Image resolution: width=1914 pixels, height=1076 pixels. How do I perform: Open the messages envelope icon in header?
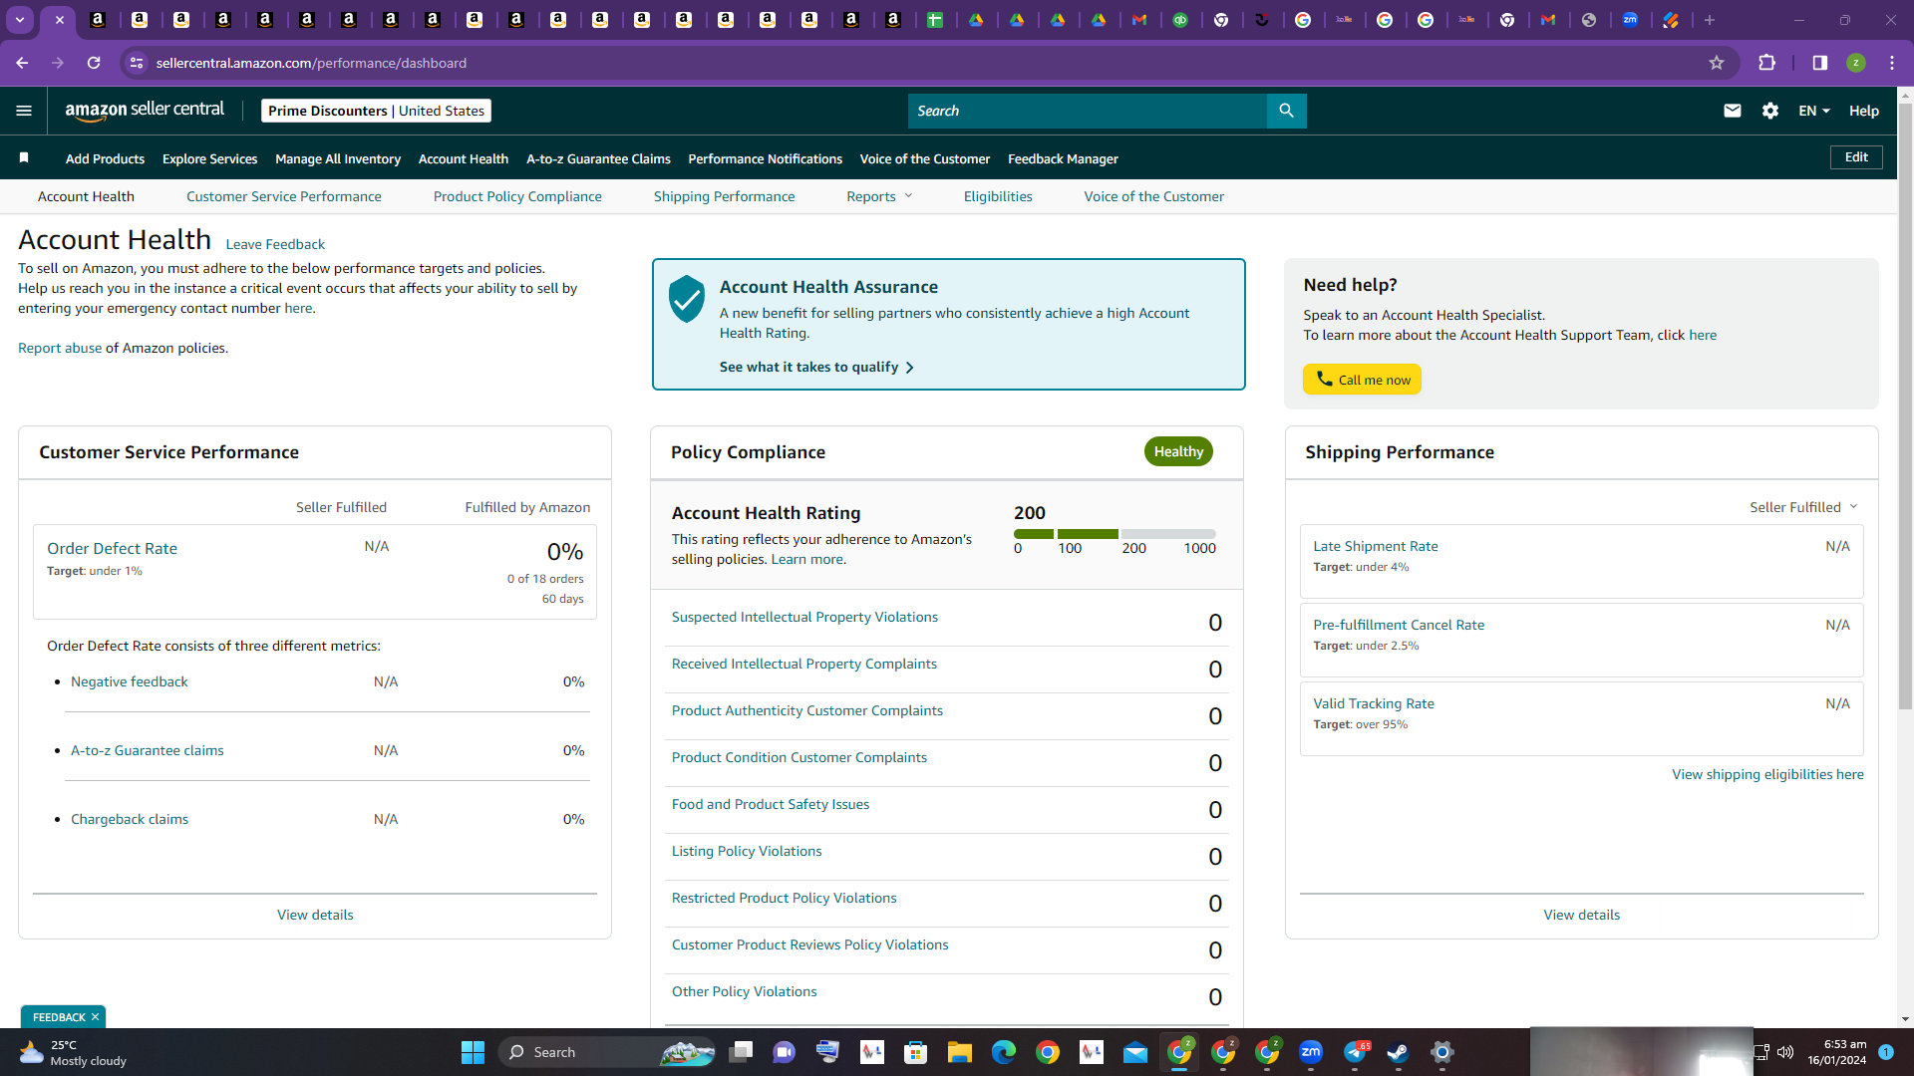point(1733,111)
